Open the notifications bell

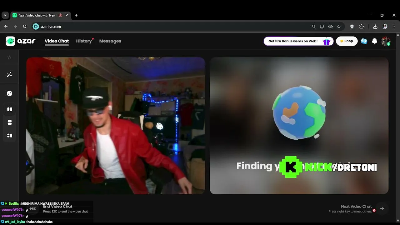point(375,41)
